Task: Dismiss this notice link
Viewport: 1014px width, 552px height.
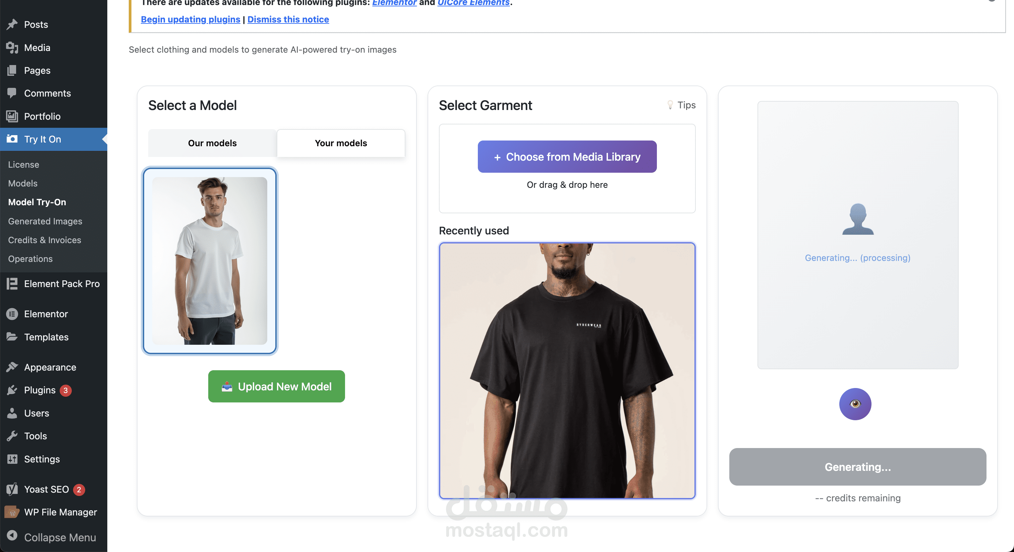Action: [x=288, y=19]
